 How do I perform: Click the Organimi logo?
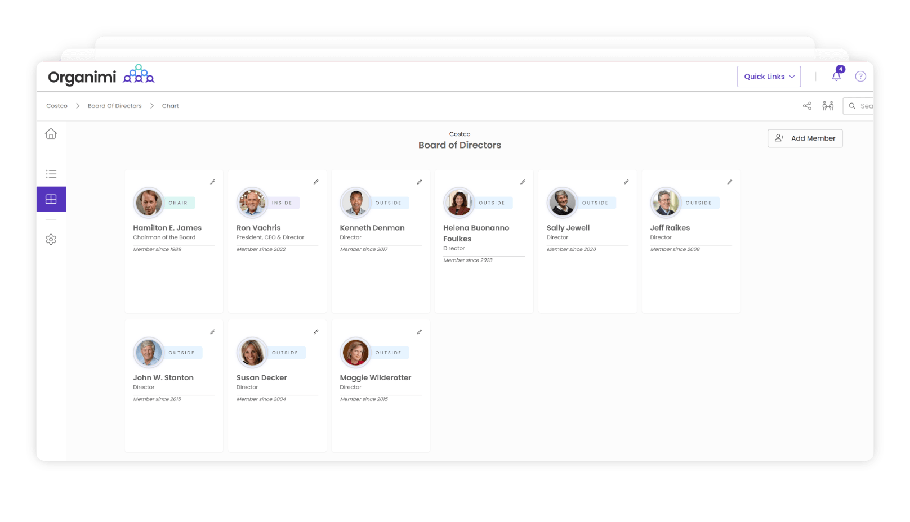click(101, 76)
